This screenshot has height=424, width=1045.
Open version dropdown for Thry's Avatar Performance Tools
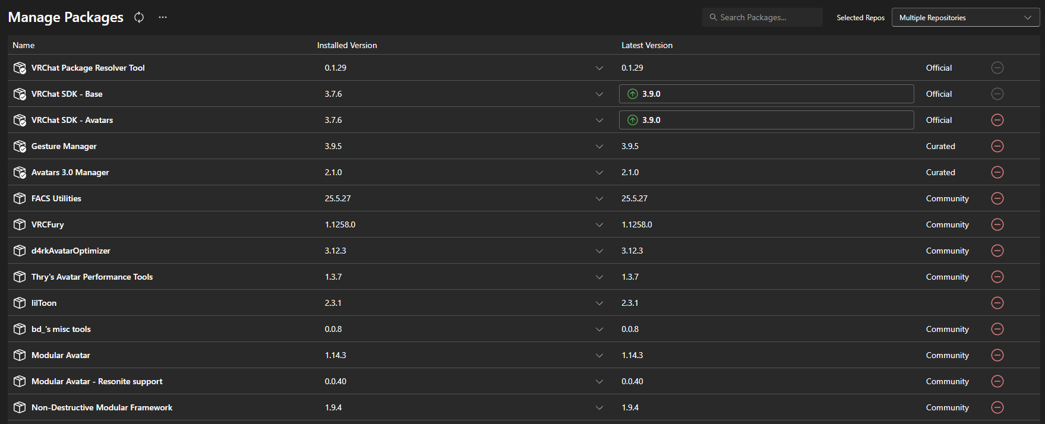click(x=599, y=277)
